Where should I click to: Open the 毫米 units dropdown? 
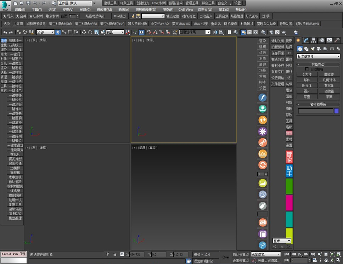(282, 241)
